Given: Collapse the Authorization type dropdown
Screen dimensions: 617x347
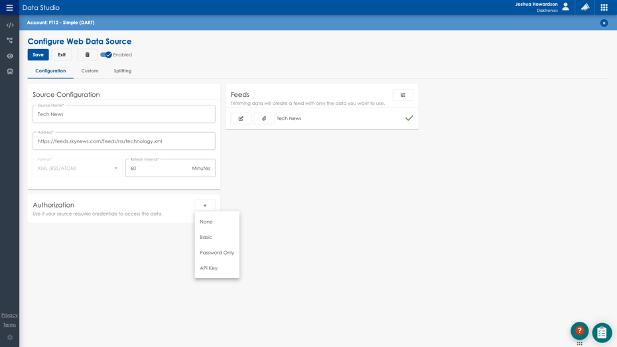Looking at the screenshot, I should coord(204,206).
